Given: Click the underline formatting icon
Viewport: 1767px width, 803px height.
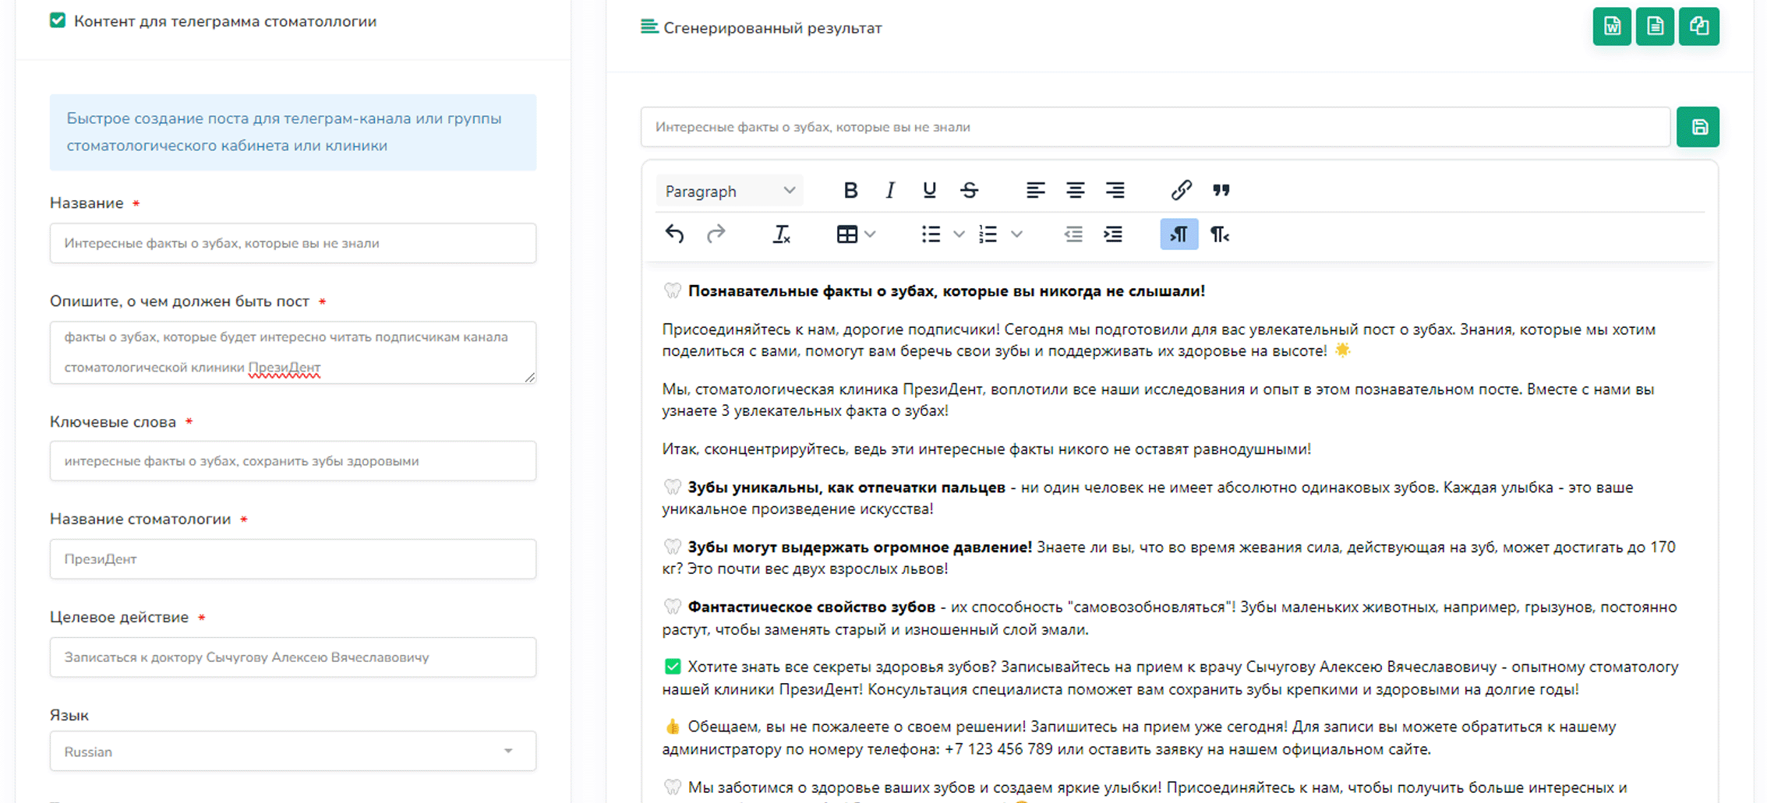Looking at the screenshot, I should coord(929,190).
